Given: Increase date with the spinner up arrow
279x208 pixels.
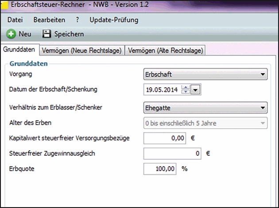Looking at the screenshot, I should [x=186, y=87].
